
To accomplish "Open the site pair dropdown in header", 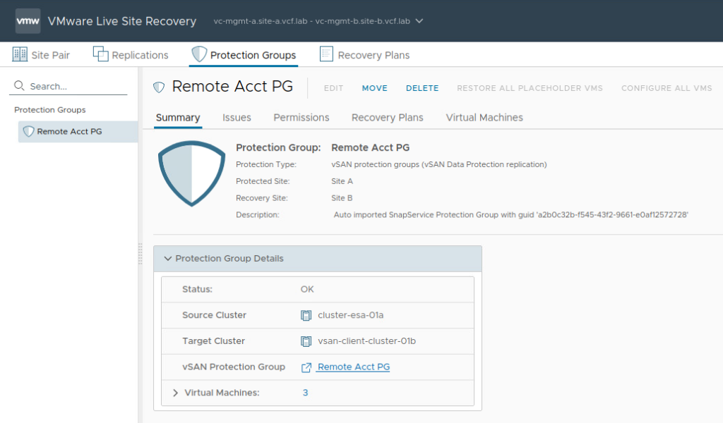I will [x=419, y=21].
